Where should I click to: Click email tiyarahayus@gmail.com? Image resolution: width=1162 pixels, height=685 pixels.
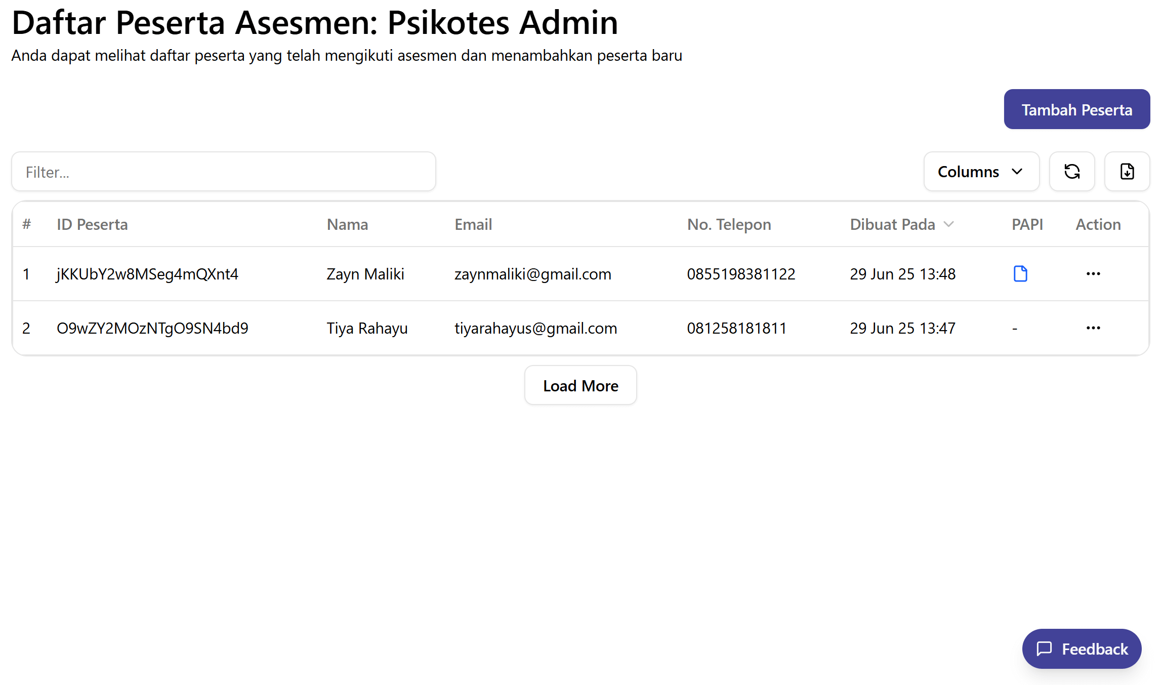tap(535, 328)
